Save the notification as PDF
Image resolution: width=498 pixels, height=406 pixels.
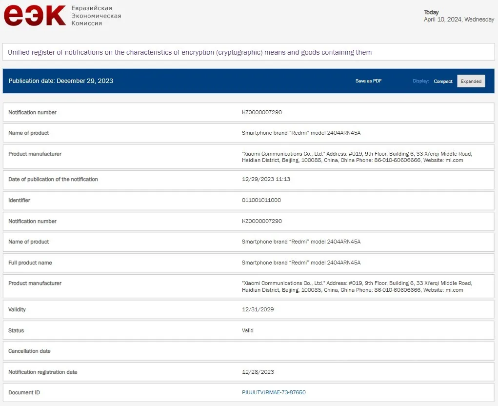[368, 81]
